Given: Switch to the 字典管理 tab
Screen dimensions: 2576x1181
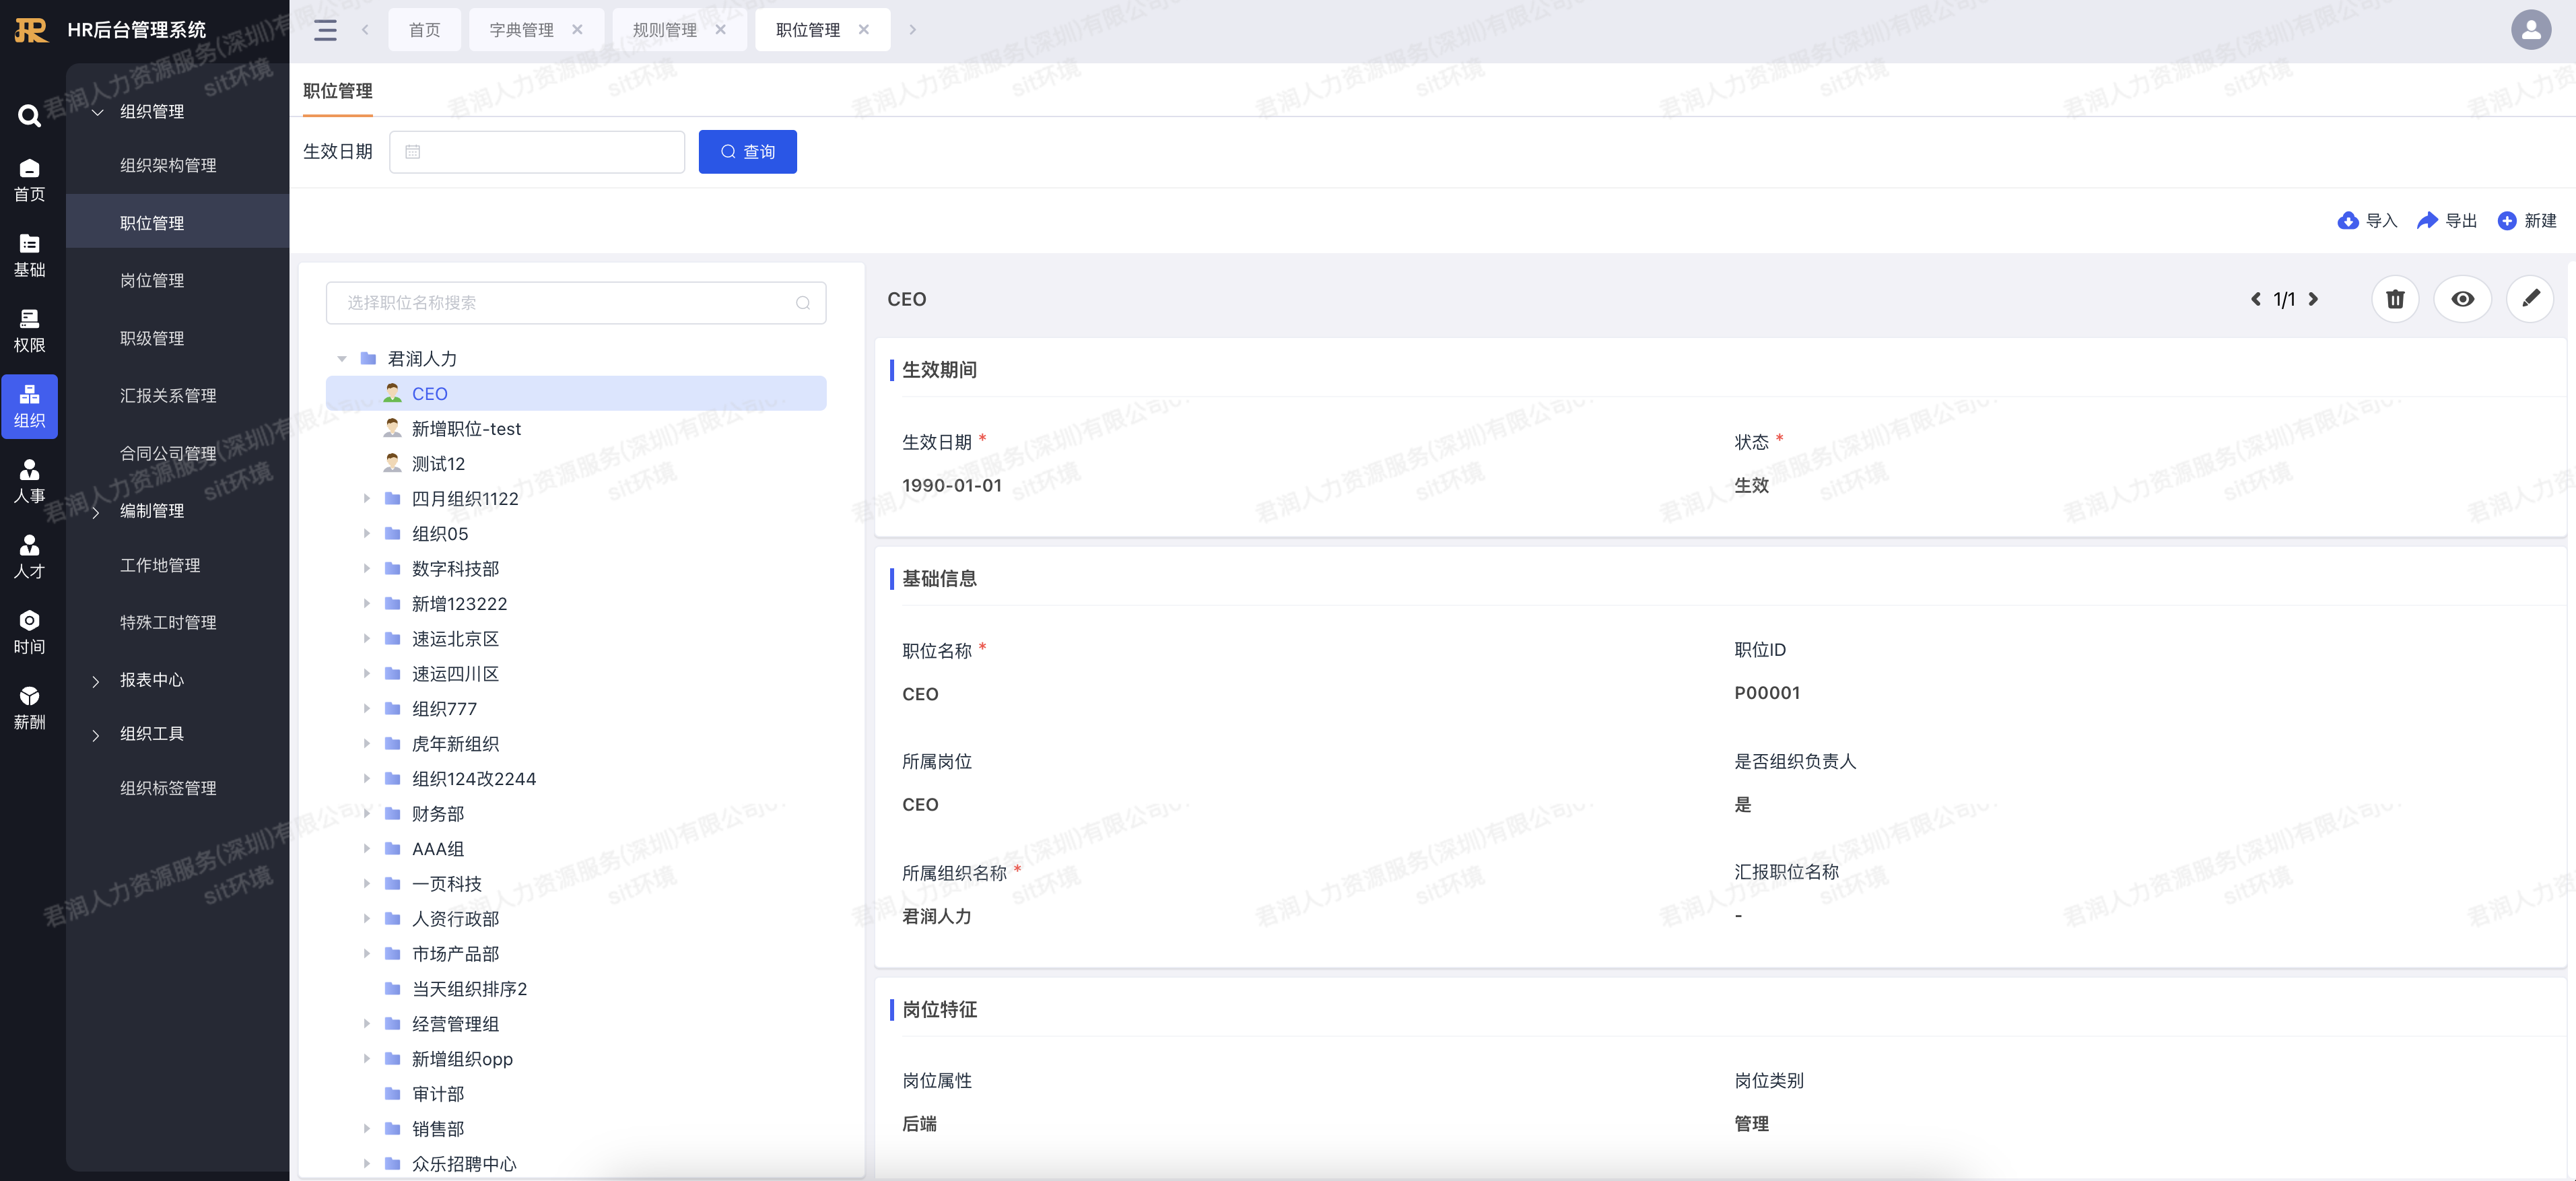Looking at the screenshot, I should coord(521,30).
